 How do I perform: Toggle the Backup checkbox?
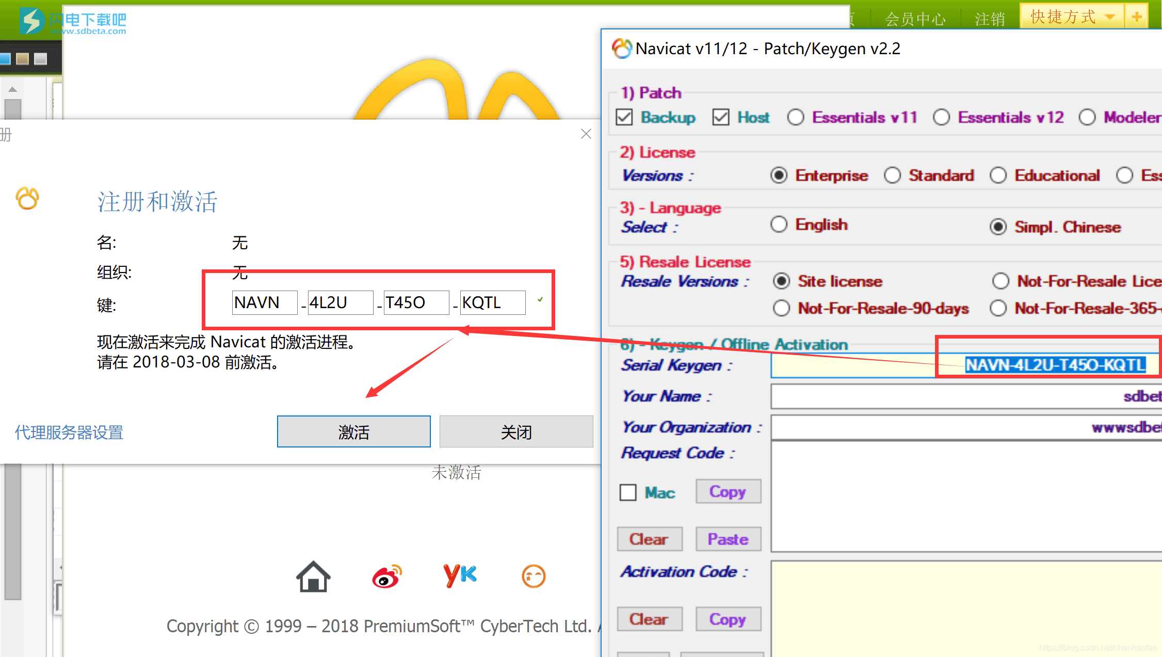[x=624, y=117]
